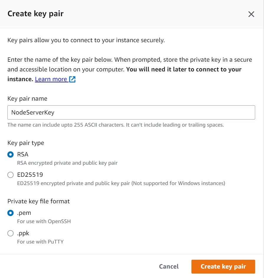Click inside the Key pair name field

(131, 112)
